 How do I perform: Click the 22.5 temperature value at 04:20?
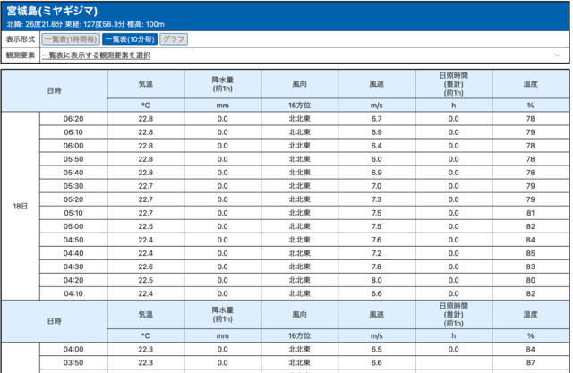(x=145, y=280)
